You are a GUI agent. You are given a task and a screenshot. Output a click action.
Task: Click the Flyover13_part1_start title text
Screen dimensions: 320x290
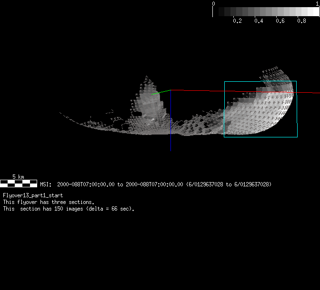(x=33, y=195)
